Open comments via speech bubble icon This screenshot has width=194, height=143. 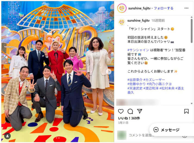coord(130,111)
